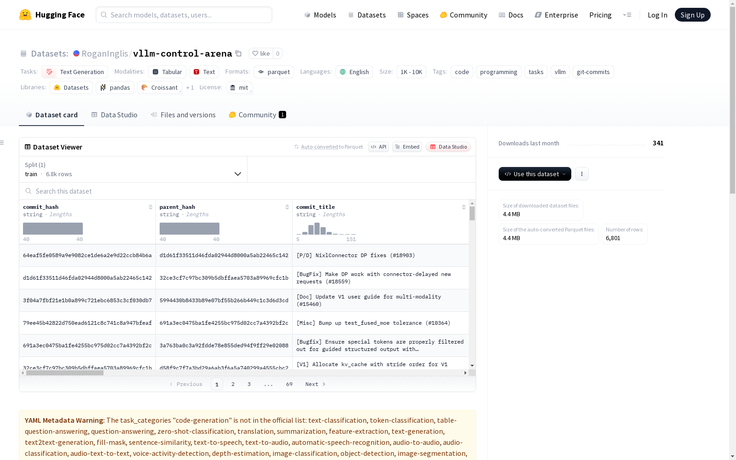The width and height of the screenshot is (736, 460).
Task: Select the Tabular modality tag
Action: [x=167, y=72]
